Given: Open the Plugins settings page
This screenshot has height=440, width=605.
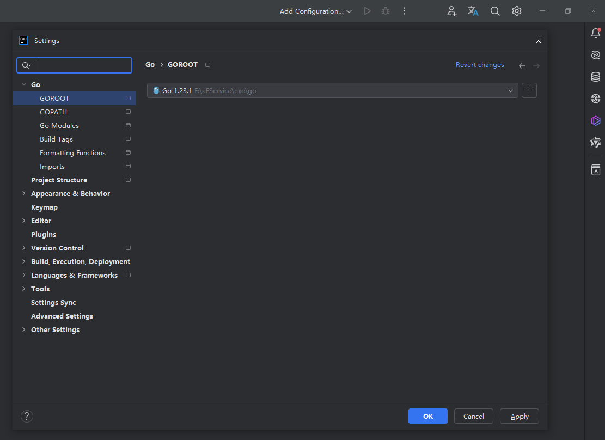Looking at the screenshot, I should [44, 235].
